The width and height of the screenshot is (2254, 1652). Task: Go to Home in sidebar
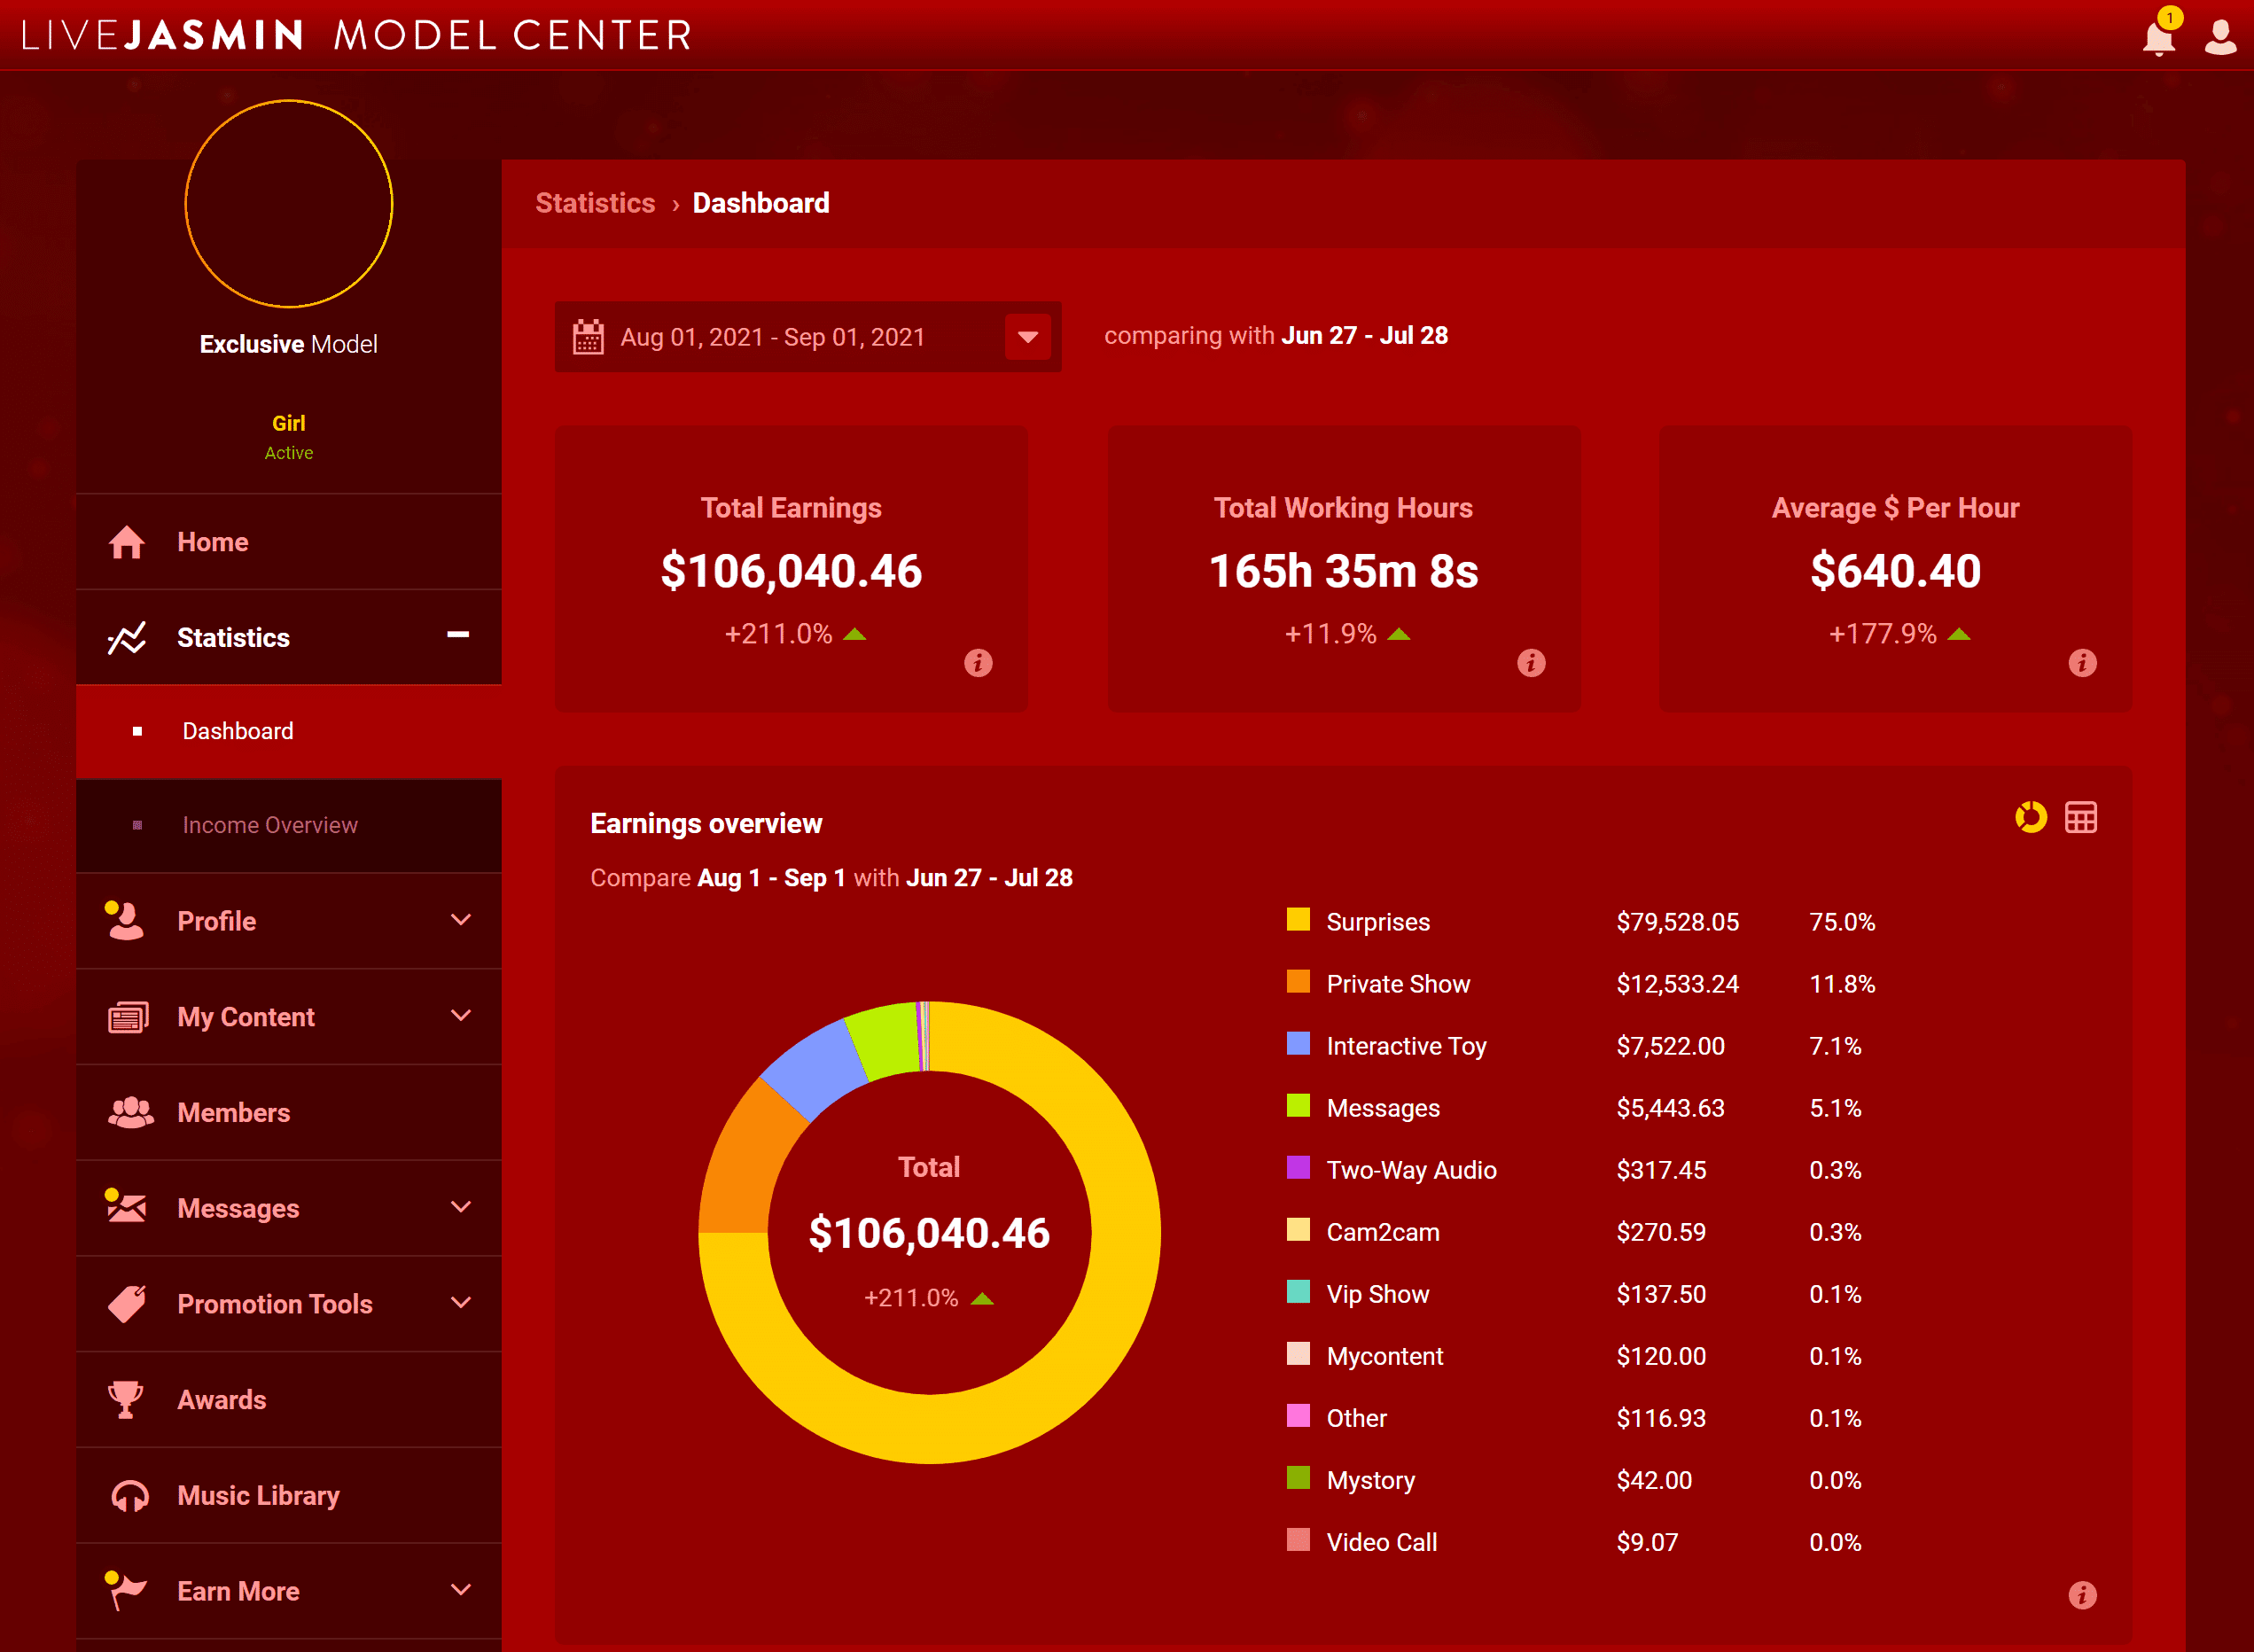pos(212,542)
